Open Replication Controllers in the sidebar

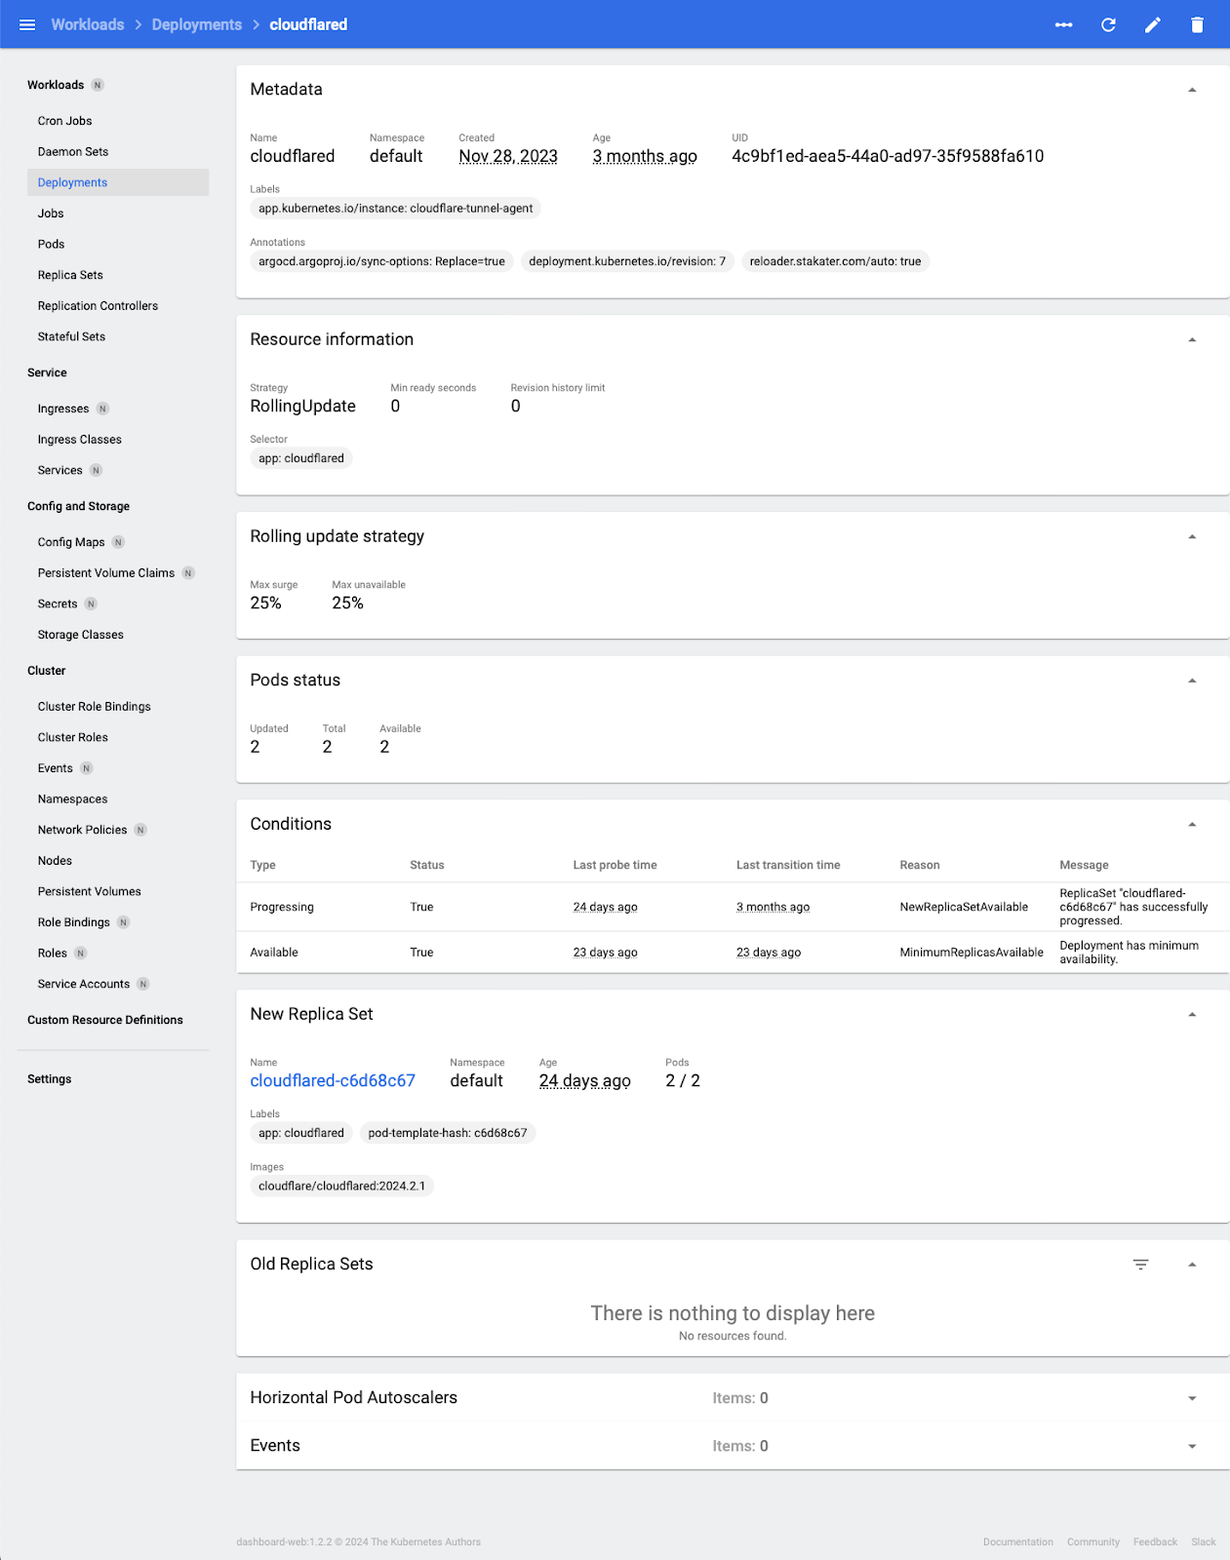tap(98, 306)
